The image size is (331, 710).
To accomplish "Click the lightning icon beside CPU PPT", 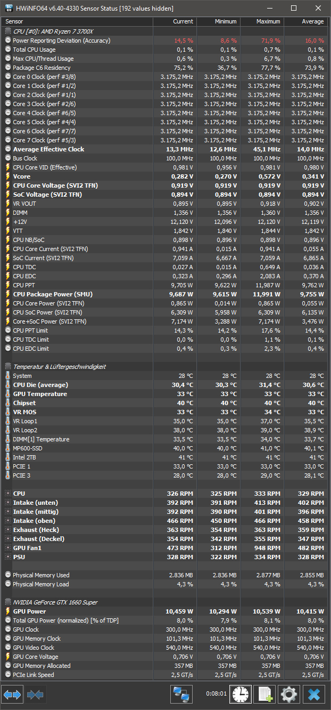I will 8,285.
